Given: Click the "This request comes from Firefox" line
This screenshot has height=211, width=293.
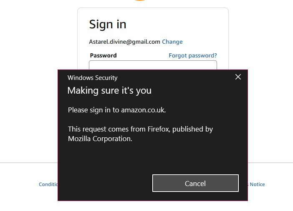Looking at the screenshot, I should click(140, 129).
